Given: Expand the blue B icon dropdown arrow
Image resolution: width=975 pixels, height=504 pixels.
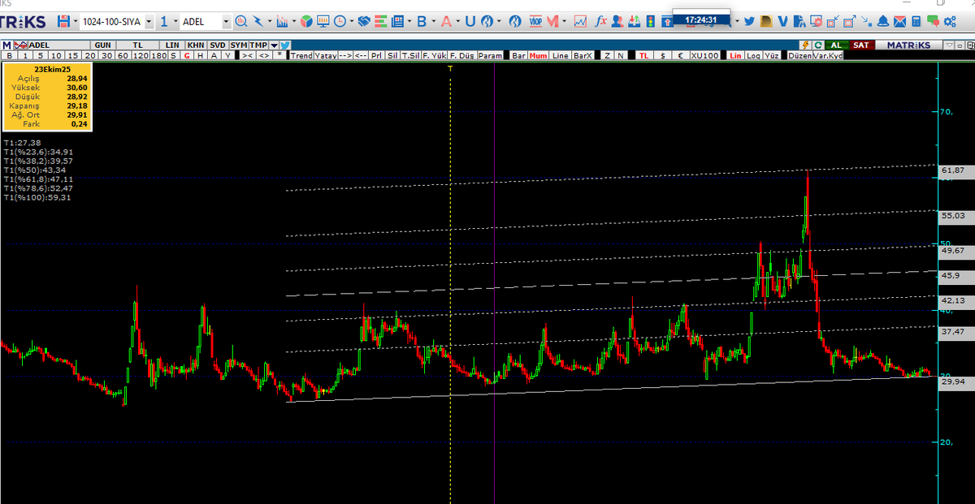Looking at the screenshot, I should coord(434,22).
